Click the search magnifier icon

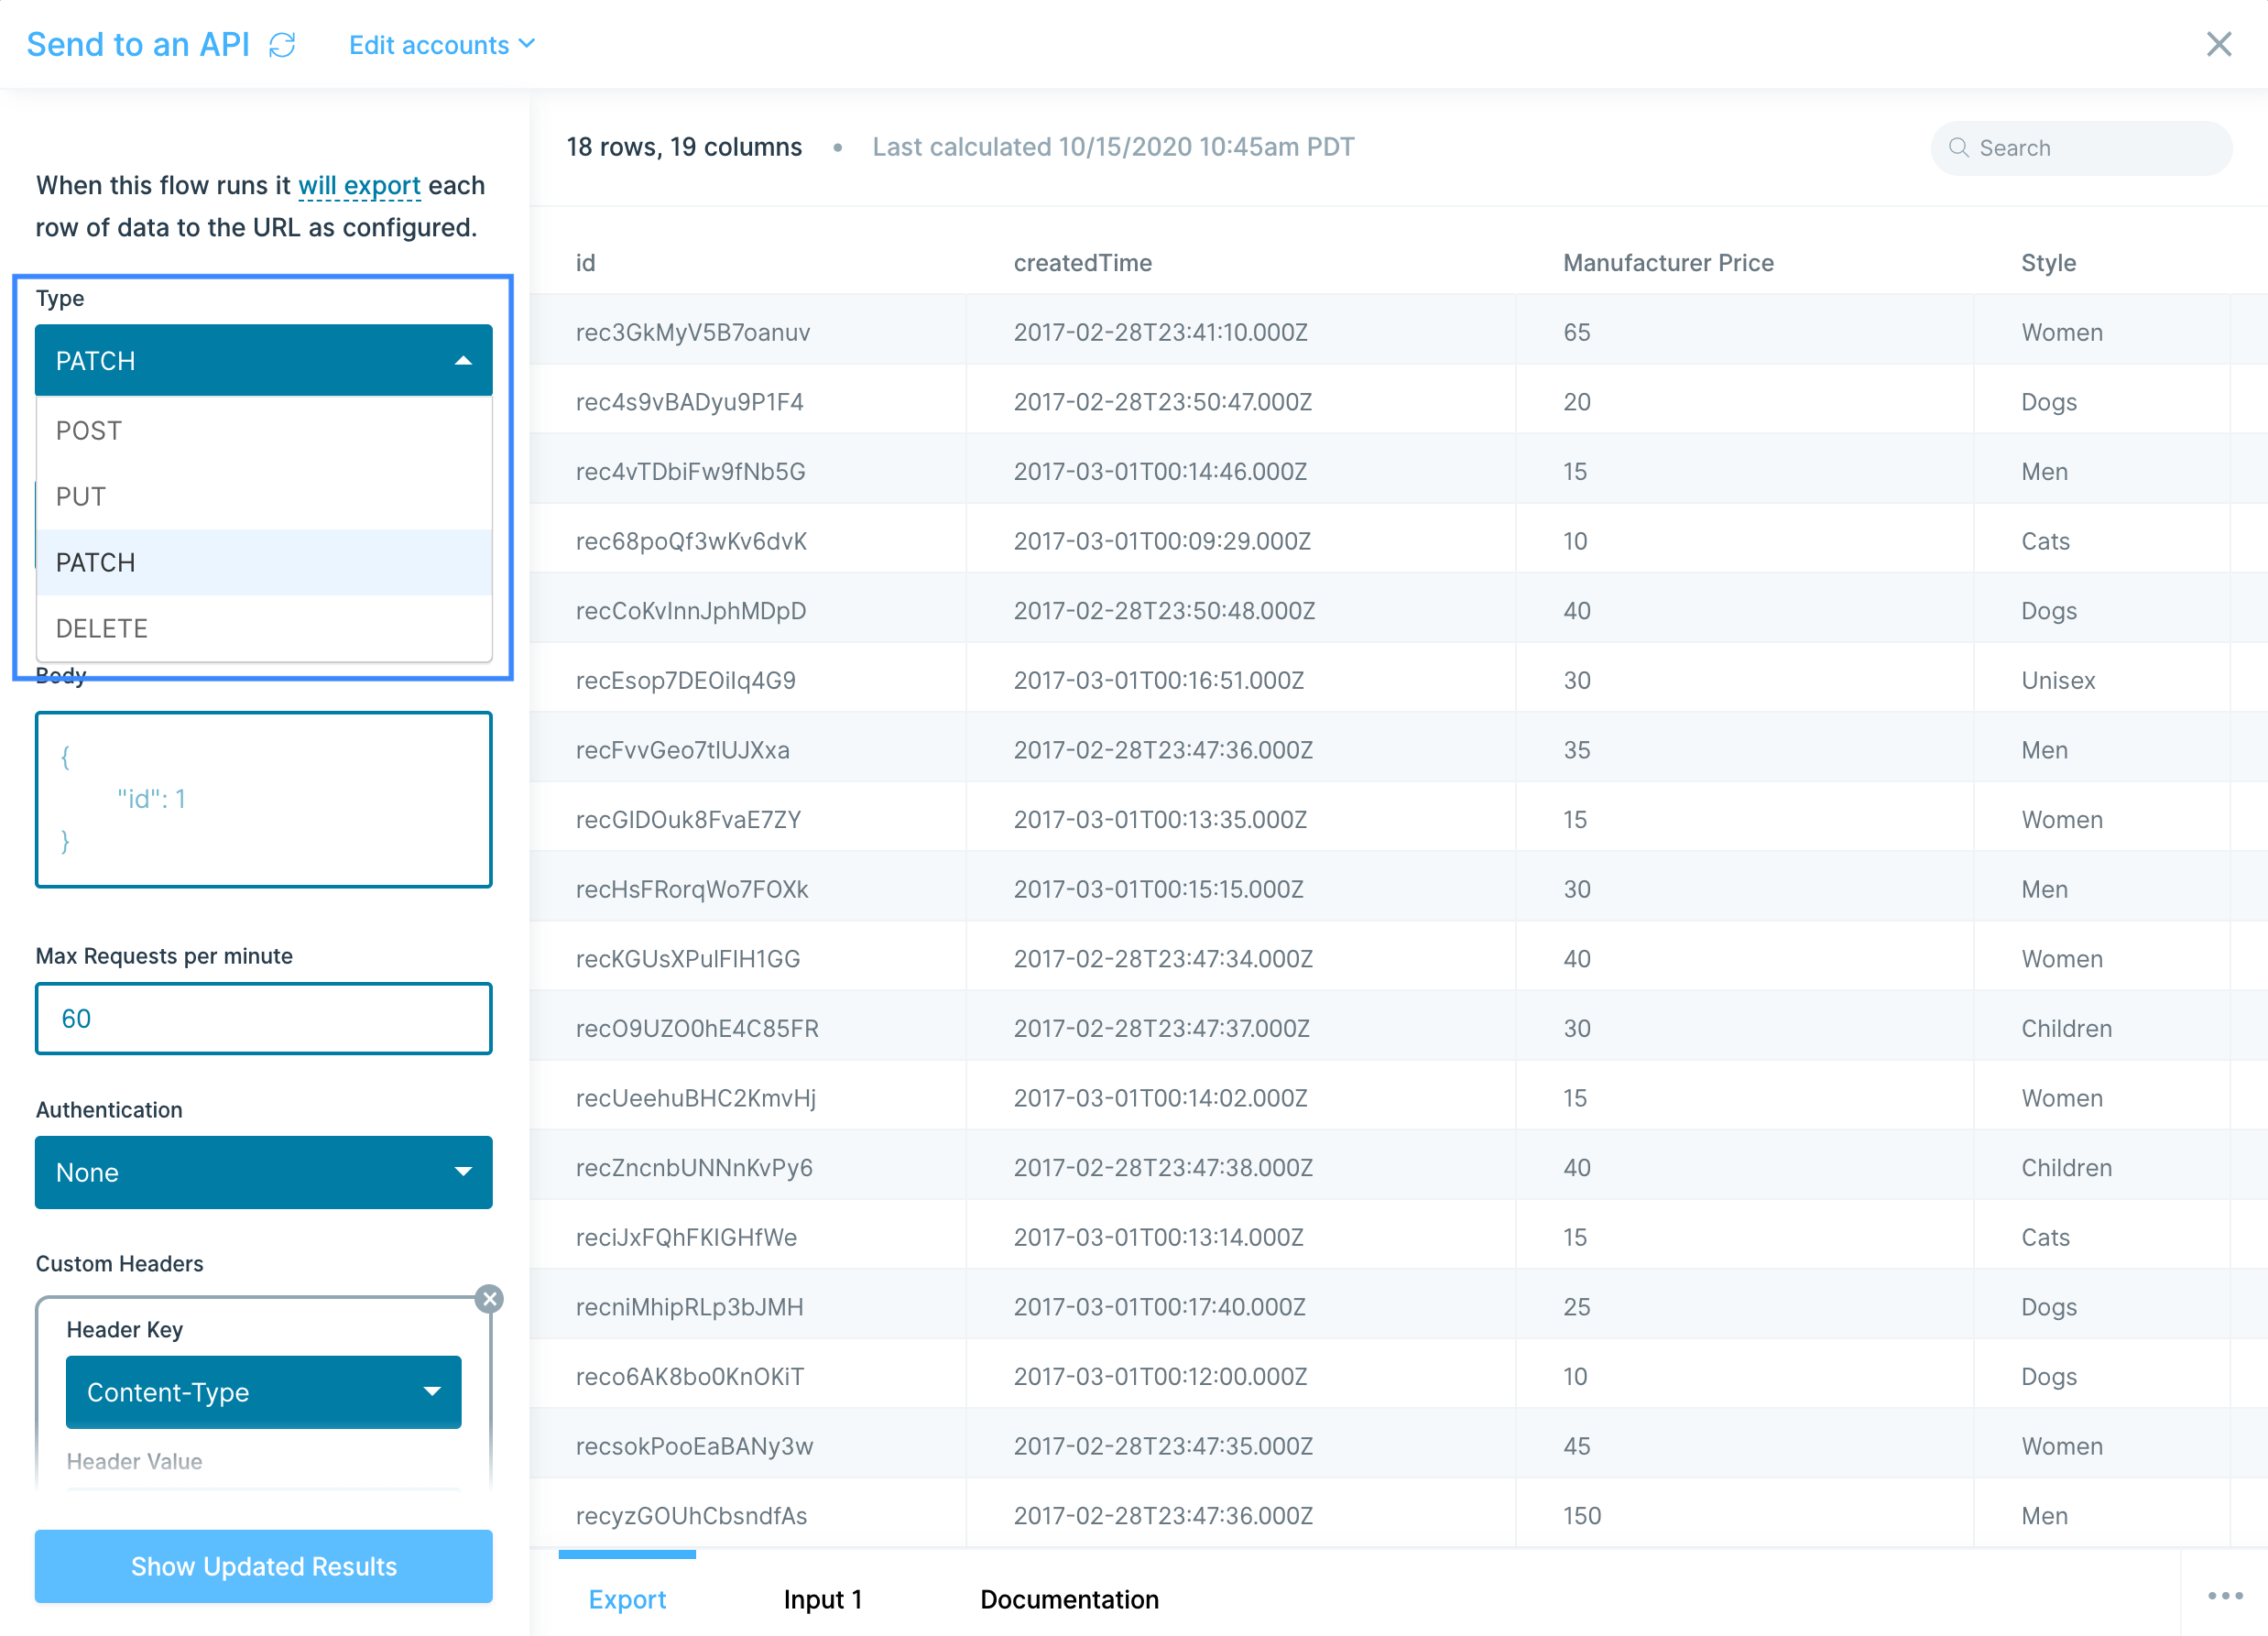[1958, 148]
